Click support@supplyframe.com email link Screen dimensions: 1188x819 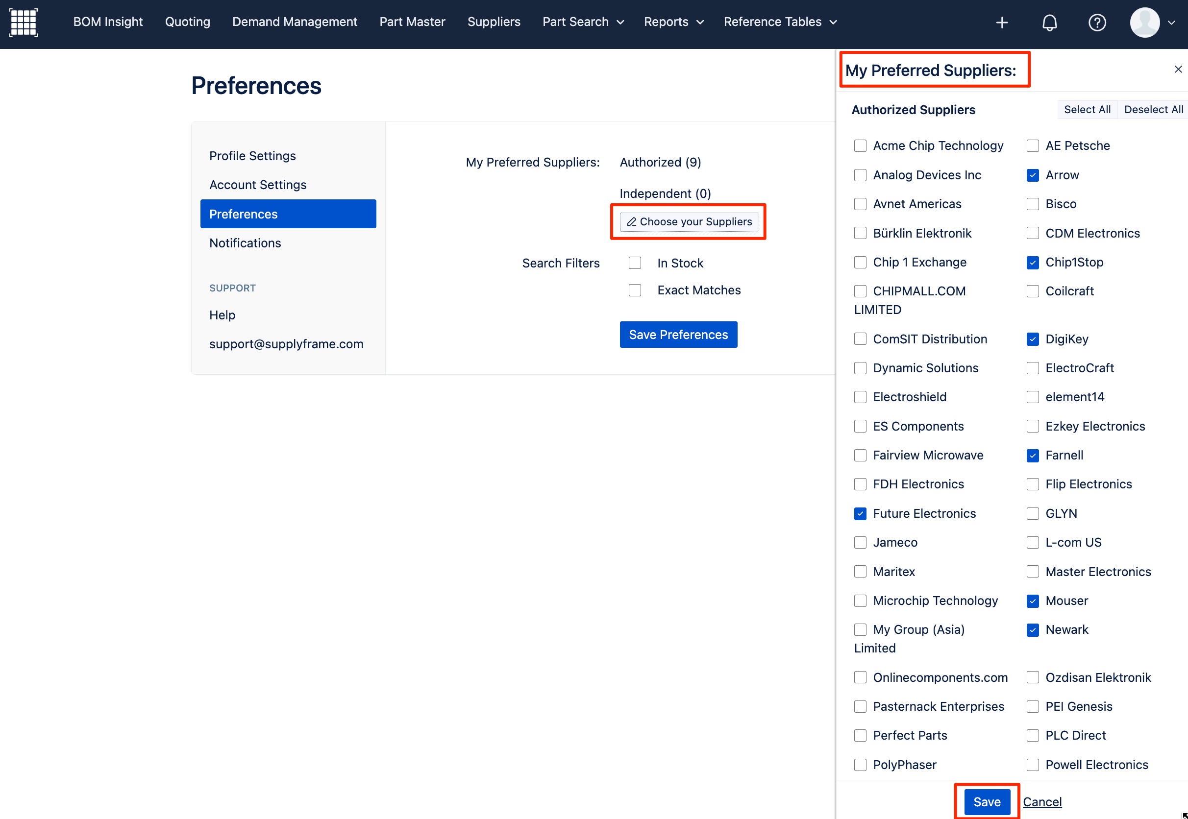tap(286, 344)
